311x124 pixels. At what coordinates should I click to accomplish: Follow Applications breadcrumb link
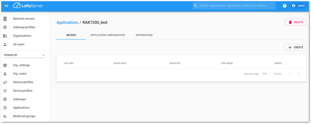(x=67, y=23)
